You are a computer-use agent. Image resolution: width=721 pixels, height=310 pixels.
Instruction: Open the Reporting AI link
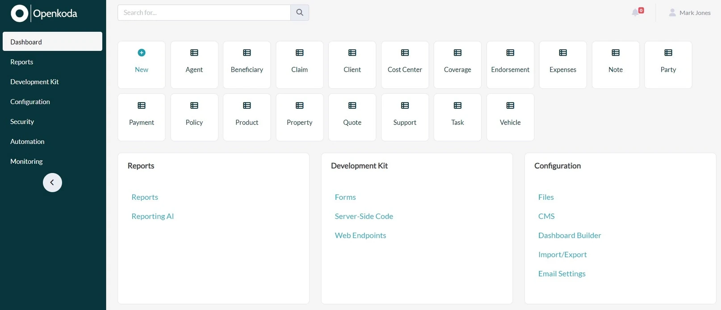(x=152, y=216)
